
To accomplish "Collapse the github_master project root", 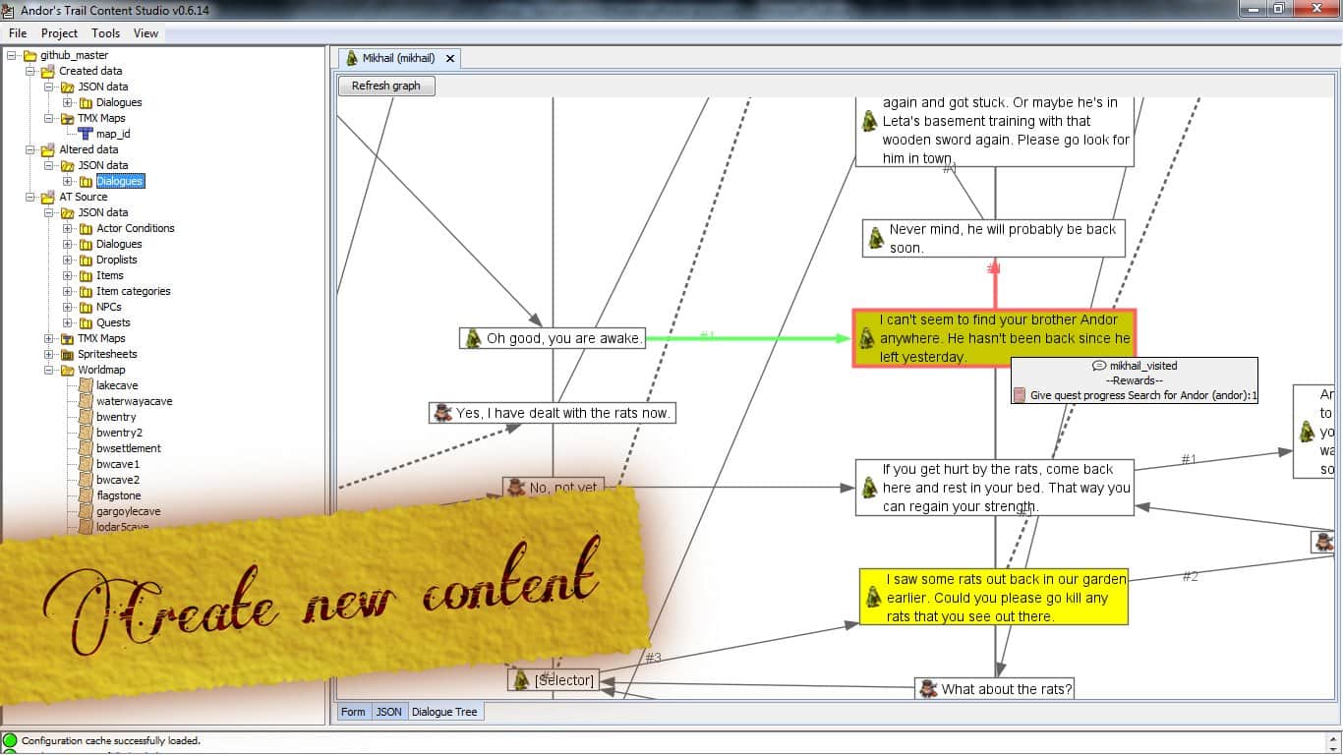I will [x=12, y=55].
